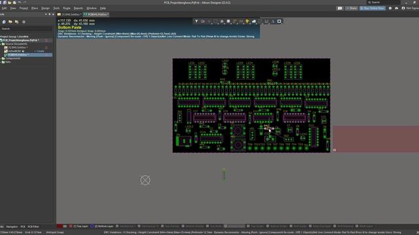
Task: Click the snap options icon in the active bar
Action: [x=203, y=22]
